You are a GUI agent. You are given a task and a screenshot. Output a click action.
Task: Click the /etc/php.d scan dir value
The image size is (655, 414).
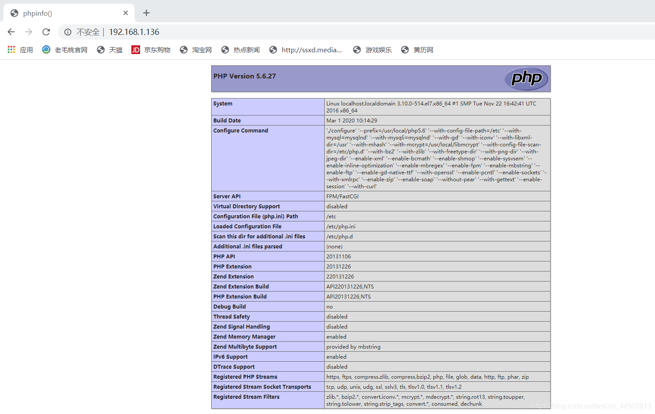pos(340,237)
